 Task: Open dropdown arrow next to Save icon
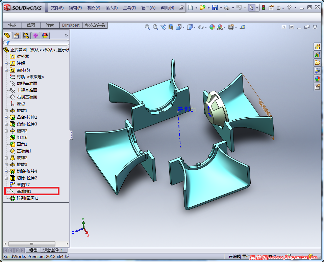[221, 8]
